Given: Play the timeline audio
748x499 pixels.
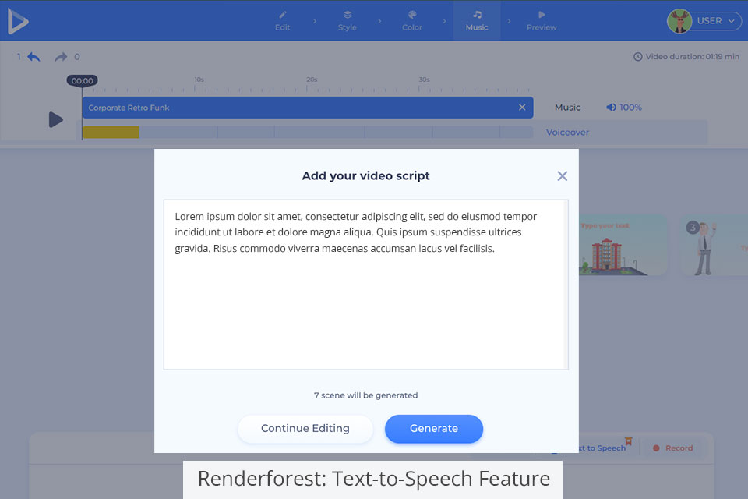Looking at the screenshot, I should tap(56, 119).
